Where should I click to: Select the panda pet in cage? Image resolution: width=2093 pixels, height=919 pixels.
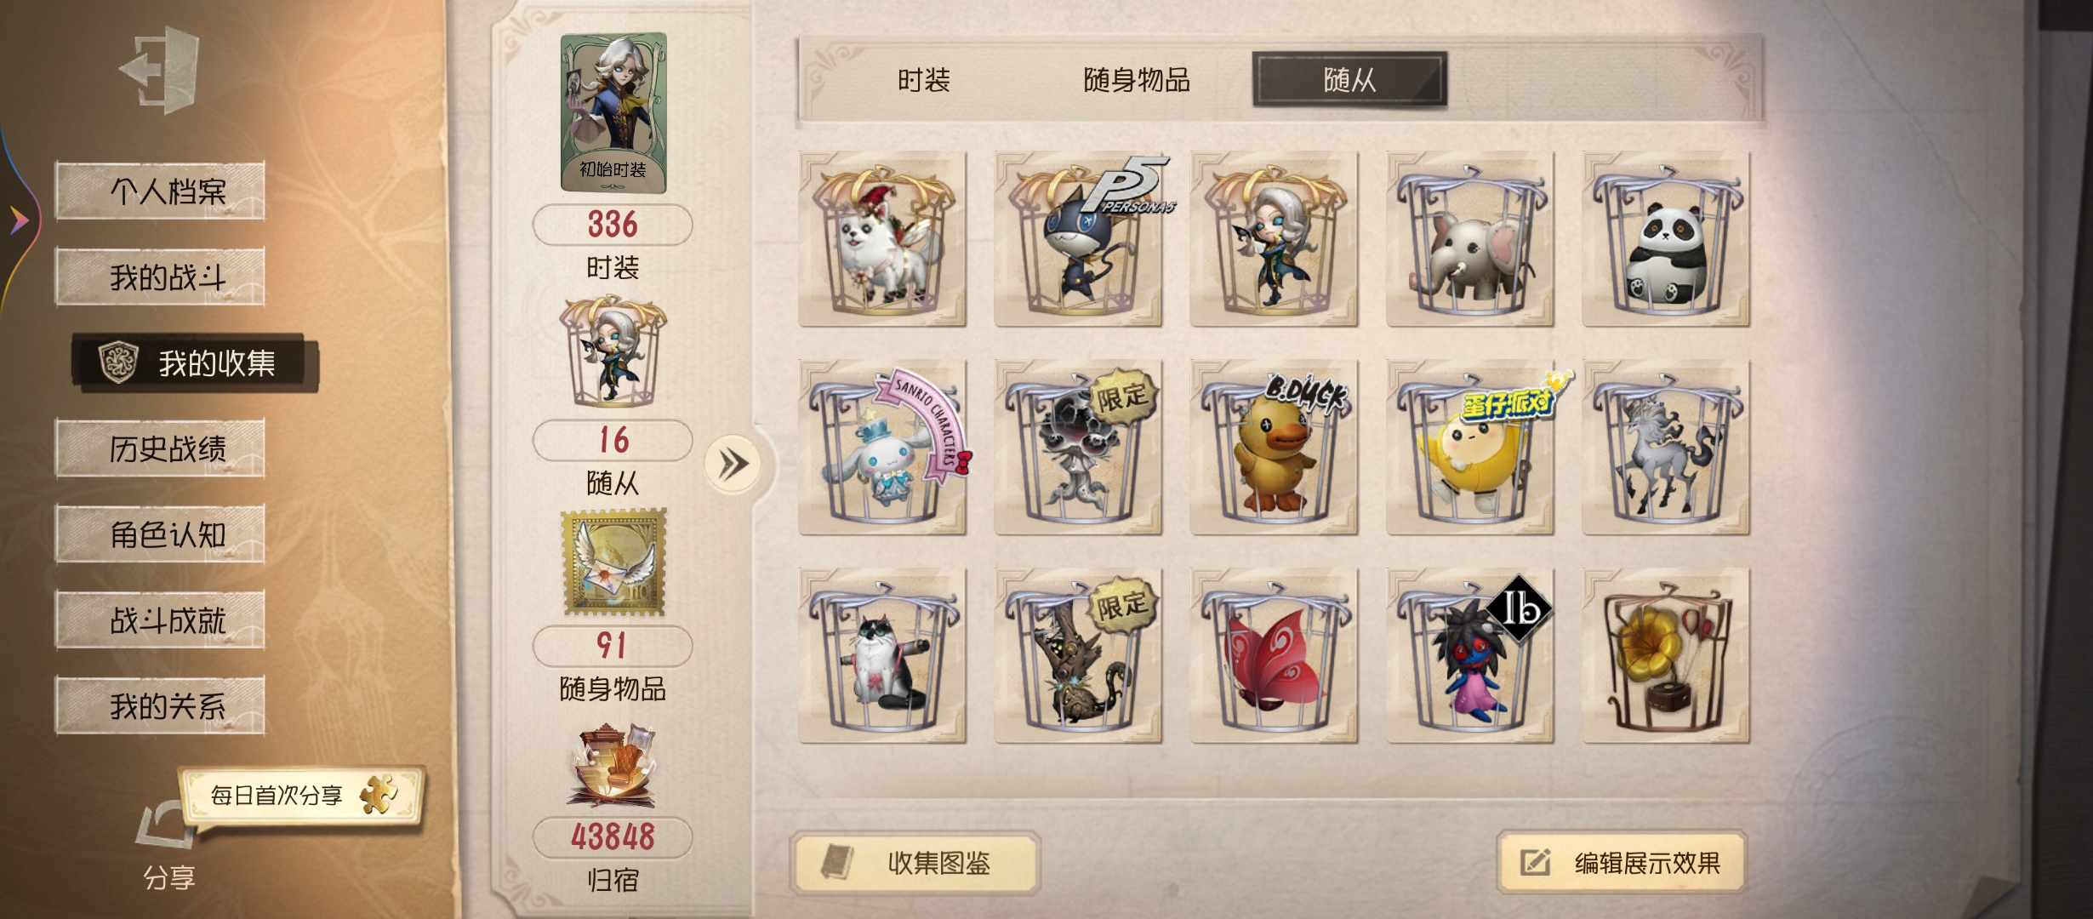point(1665,239)
